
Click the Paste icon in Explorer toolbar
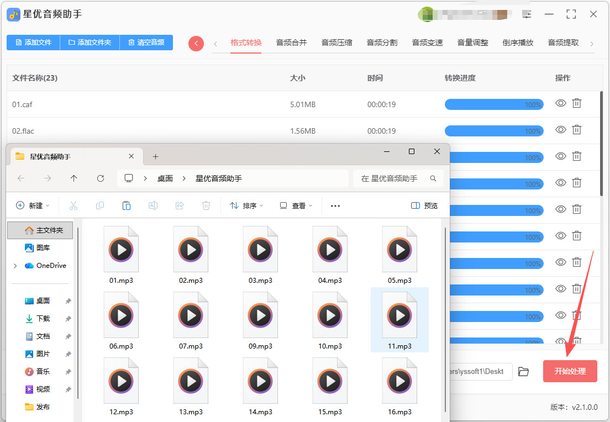pos(127,205)
